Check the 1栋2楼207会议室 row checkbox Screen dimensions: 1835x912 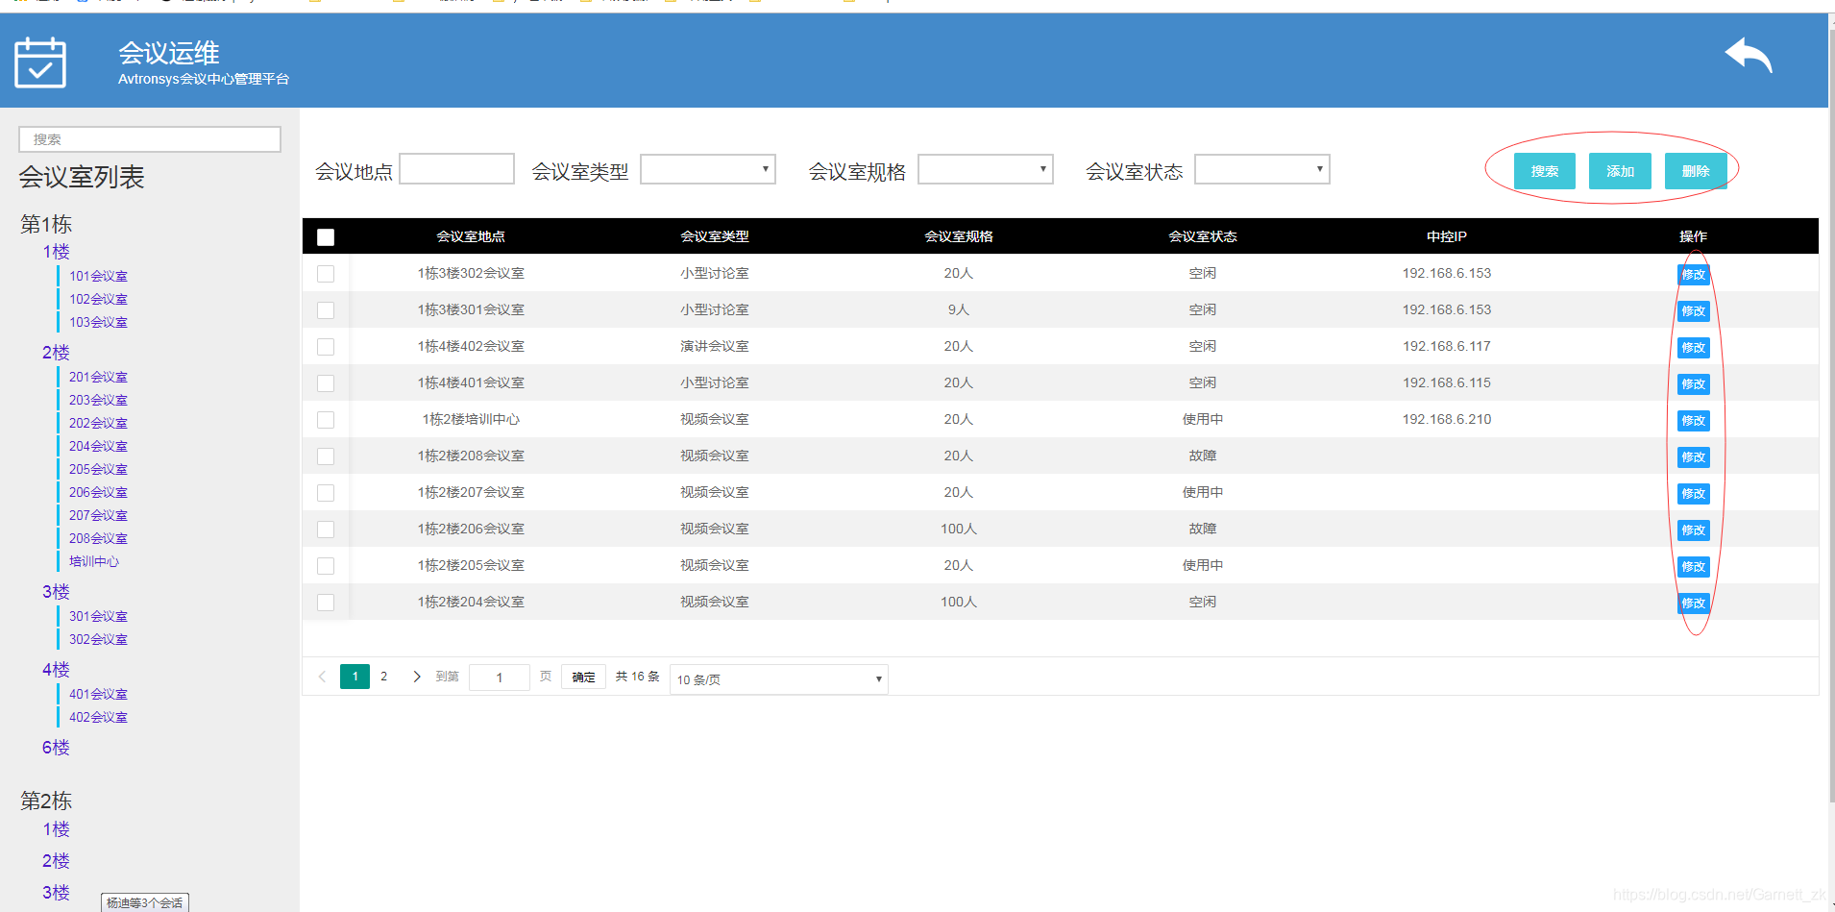[x=326, y=493]
